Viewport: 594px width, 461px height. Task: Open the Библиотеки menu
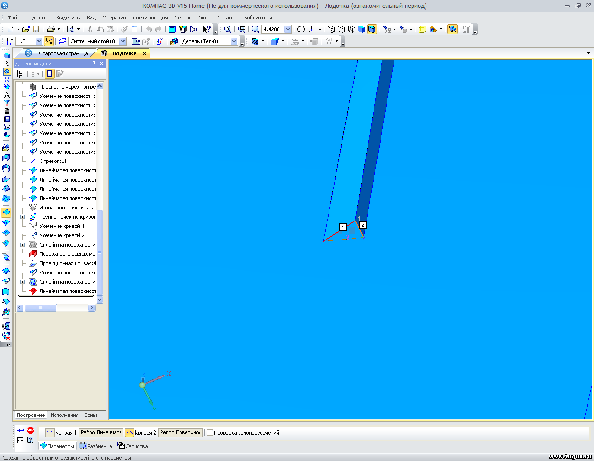pyautogui.click(x=258, y=18)
